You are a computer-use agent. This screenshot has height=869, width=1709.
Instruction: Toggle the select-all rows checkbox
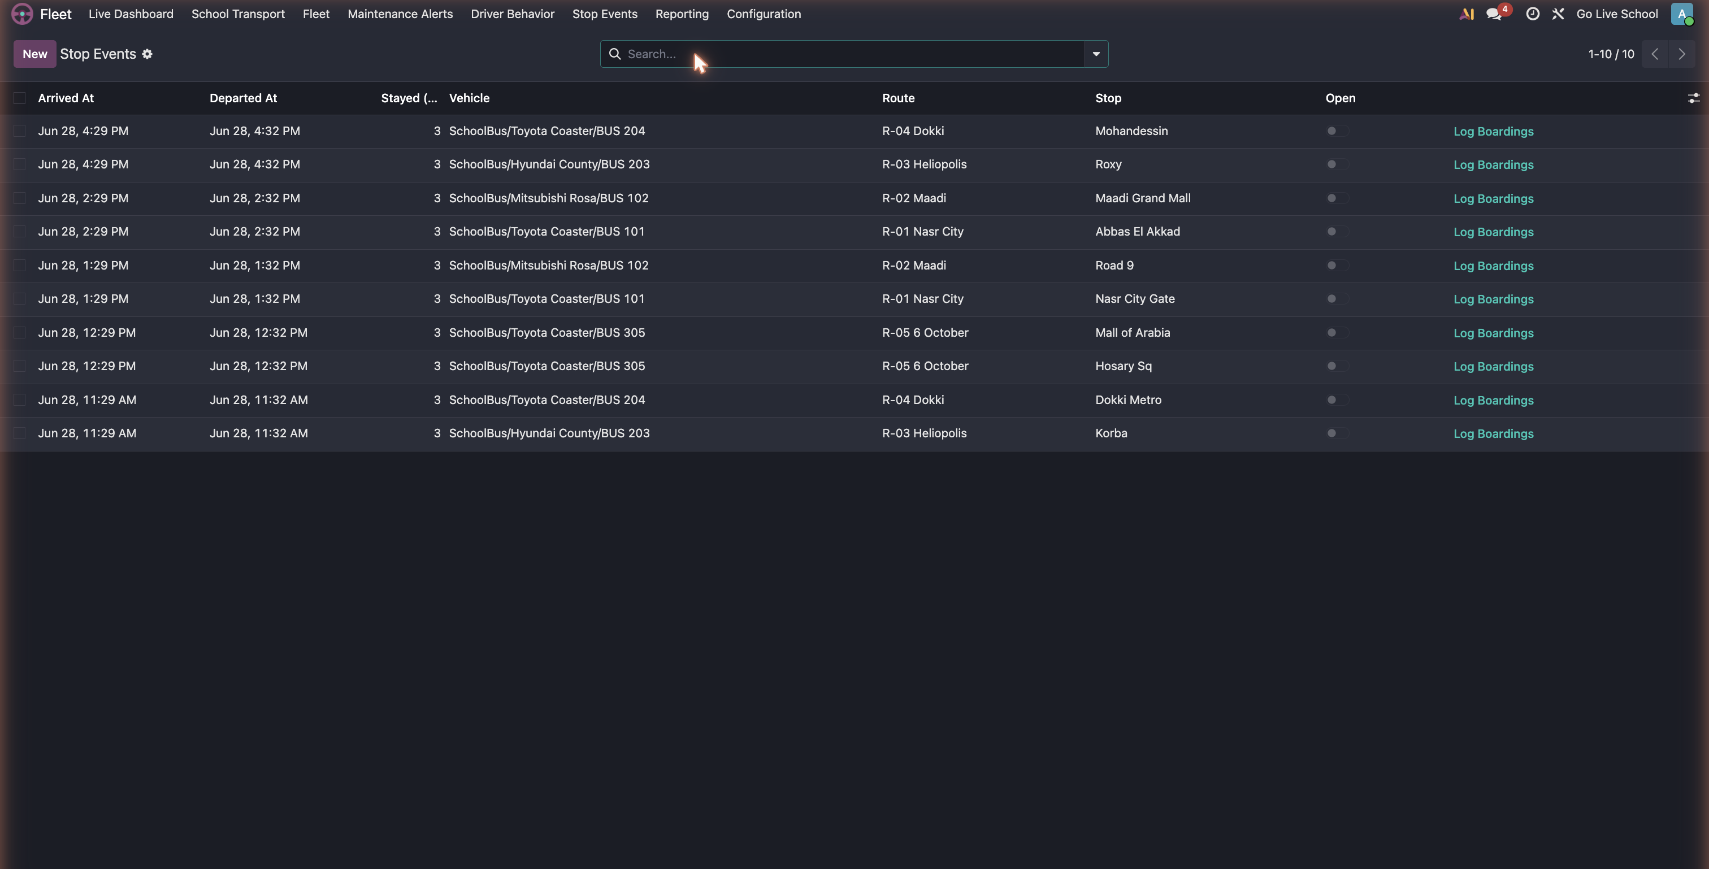click(19, 98)
